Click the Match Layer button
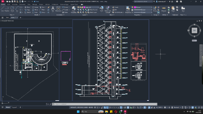 92,13
